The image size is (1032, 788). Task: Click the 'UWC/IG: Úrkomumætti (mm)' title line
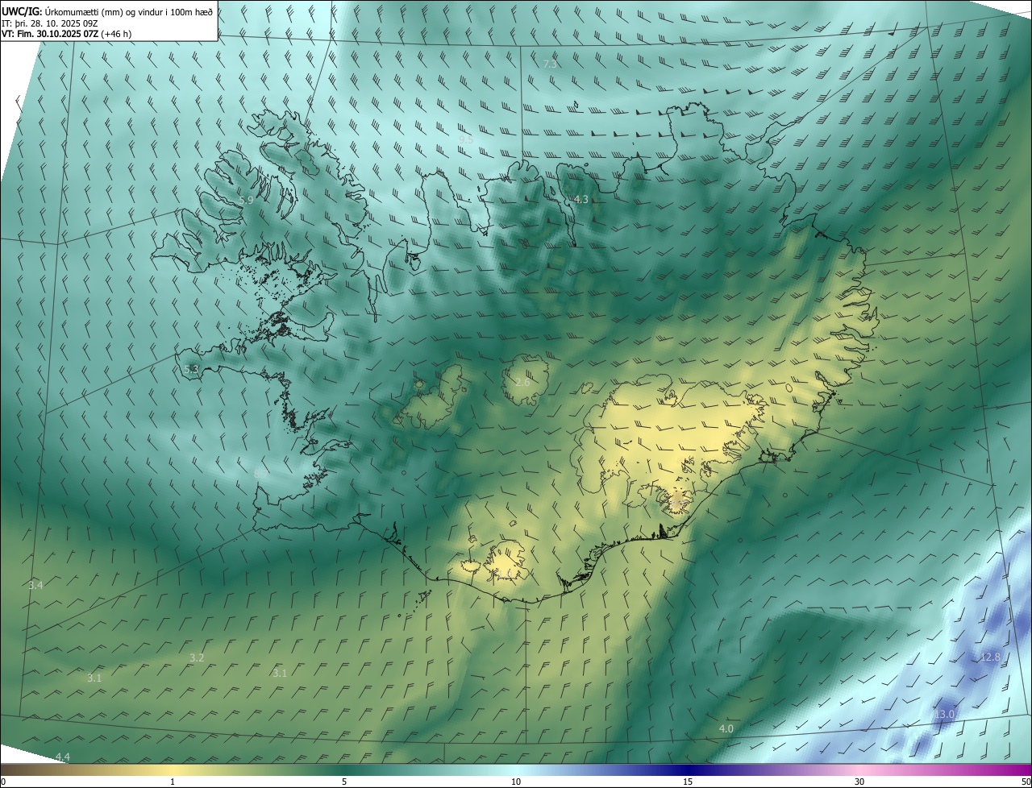(x=107, y=10)
